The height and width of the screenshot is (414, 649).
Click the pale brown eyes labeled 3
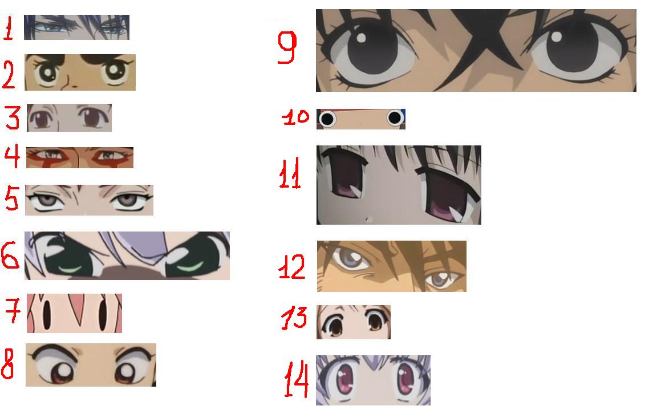69,117
